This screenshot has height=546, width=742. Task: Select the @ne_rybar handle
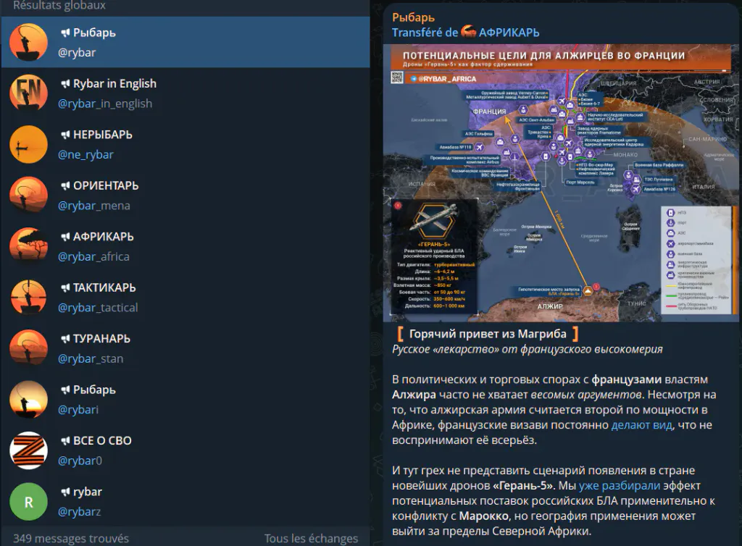pos(86,154)
